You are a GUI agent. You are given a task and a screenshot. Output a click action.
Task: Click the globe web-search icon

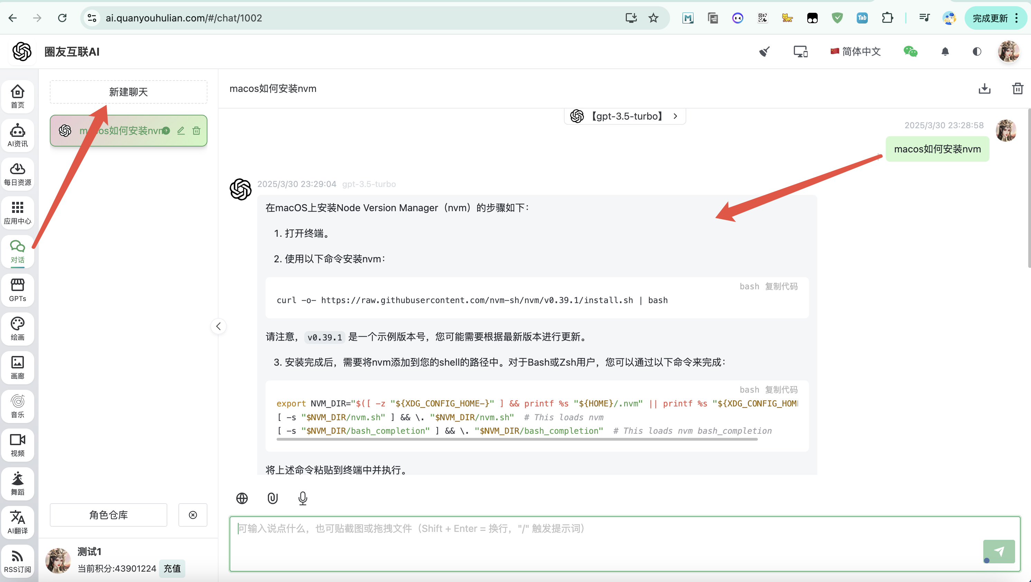click(x=242, y=498)
